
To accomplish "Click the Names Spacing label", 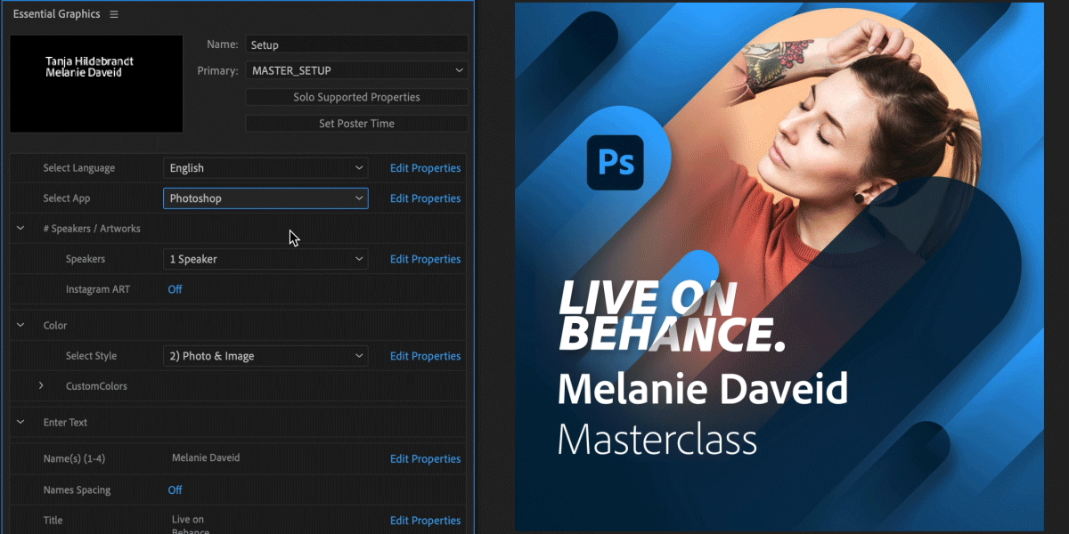I will tap(79, 489).
